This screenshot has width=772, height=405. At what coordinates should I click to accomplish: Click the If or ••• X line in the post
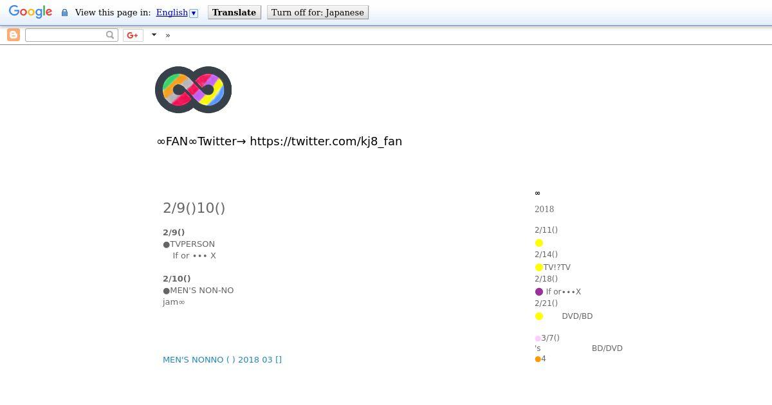(194, 256)
